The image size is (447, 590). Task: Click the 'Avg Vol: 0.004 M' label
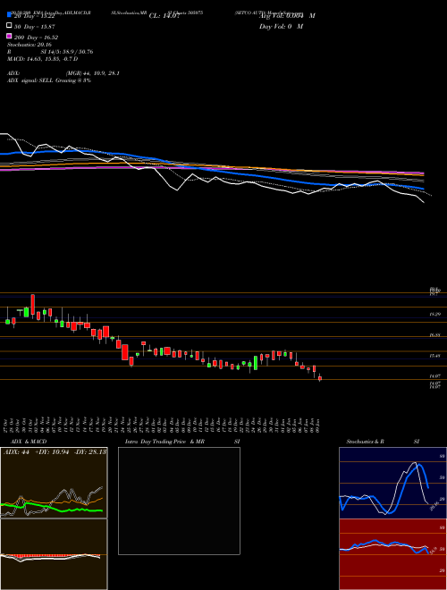click(287, 16)
